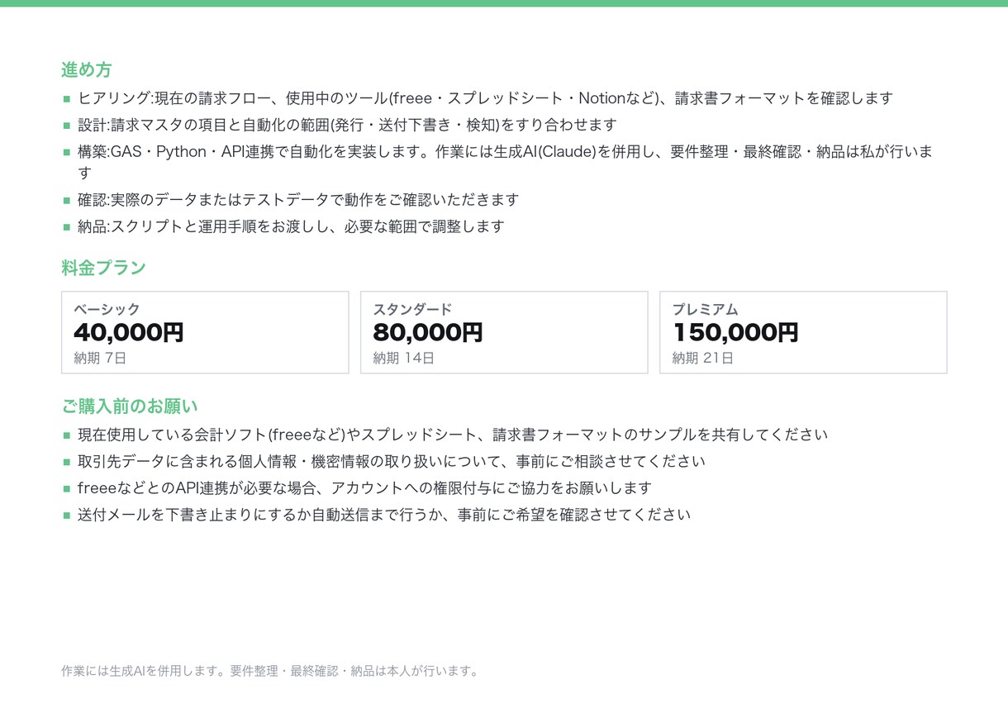Viewport: 1008px width, 713px height.
Task: Click the 送付メールを下書き止まり bullet line
Action: coord(384,515)
